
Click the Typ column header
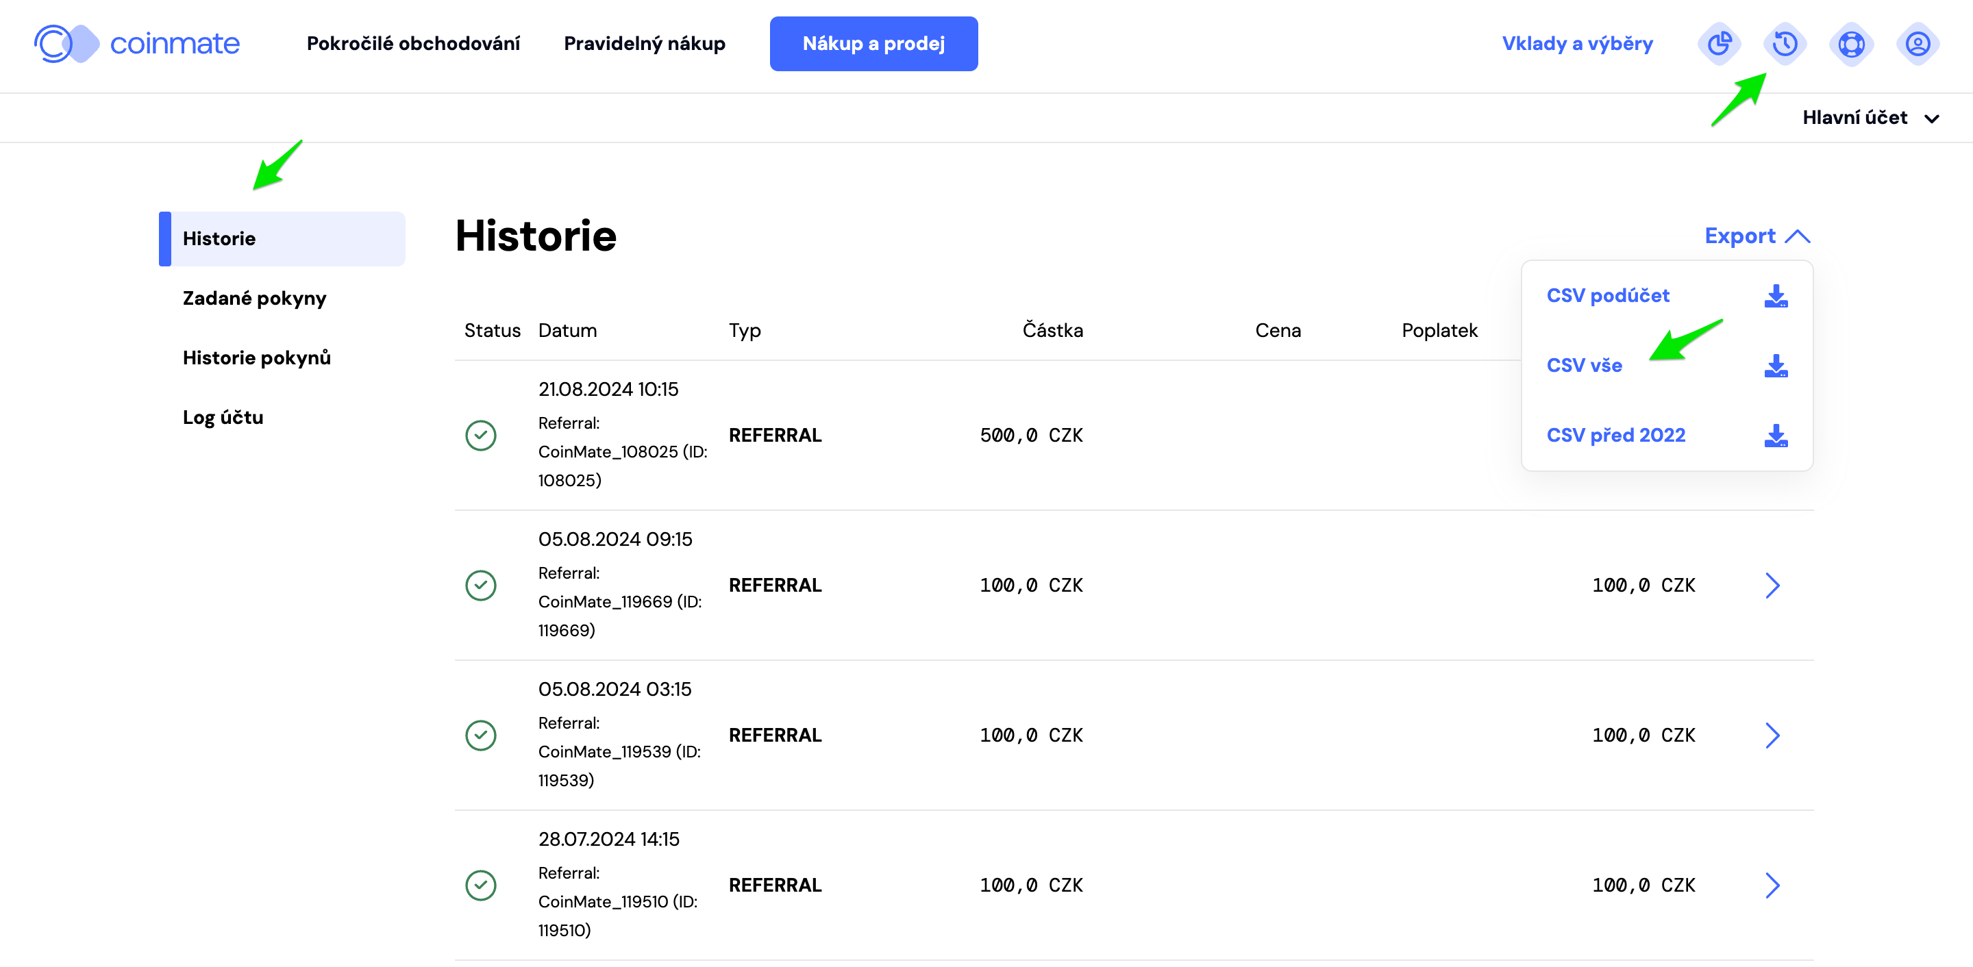pos(745,331)
